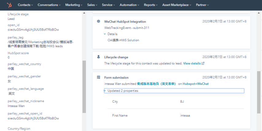This screenshot has width=262, height=131.
Task: Expand the Marketing dropdown
Action: (74, 5)
